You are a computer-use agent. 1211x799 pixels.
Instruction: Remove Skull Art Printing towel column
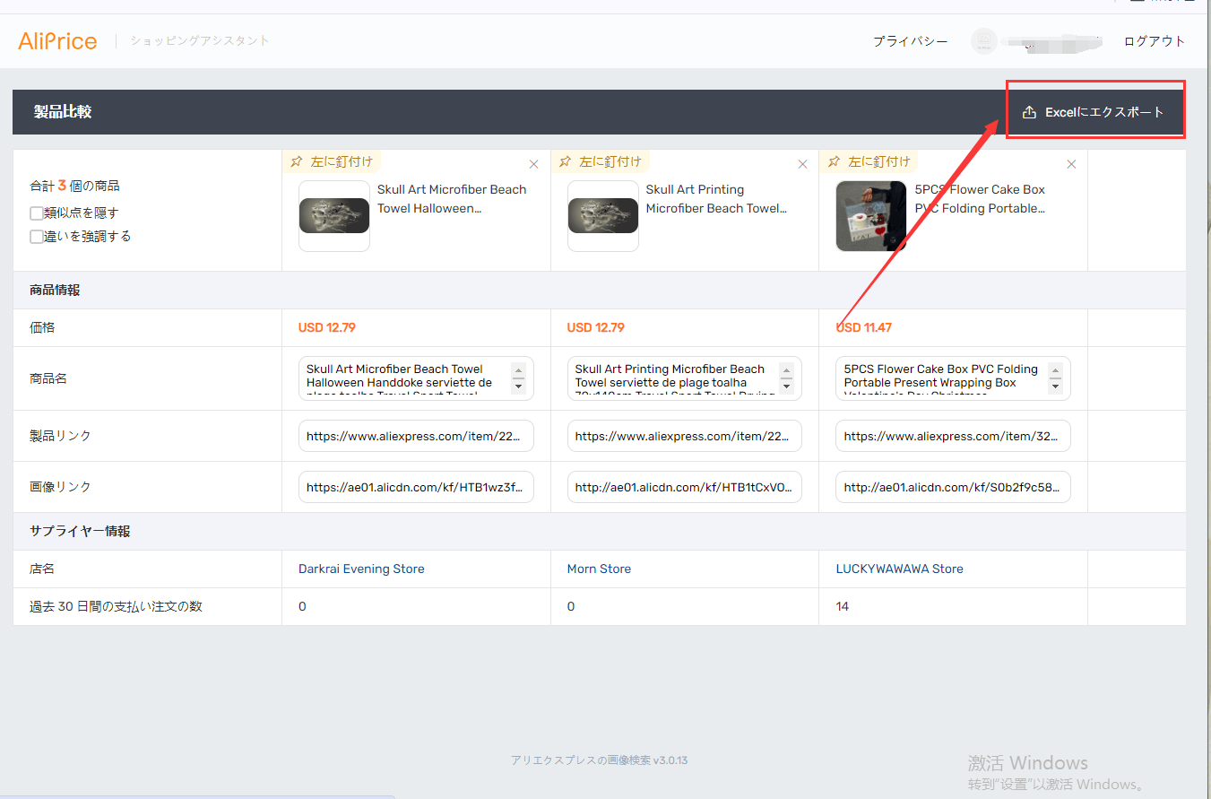(x=803, y=164)
